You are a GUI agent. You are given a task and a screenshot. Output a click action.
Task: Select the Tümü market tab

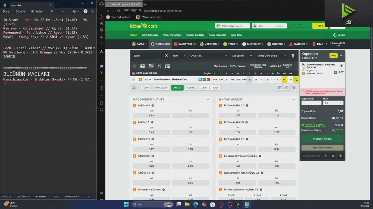pyautogui.click(x=145, y=88)
